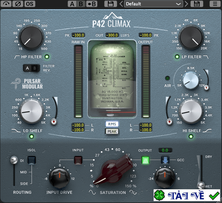
Task: Click the P42 Climax mountain logo
Action: click(x=111, y=20)
